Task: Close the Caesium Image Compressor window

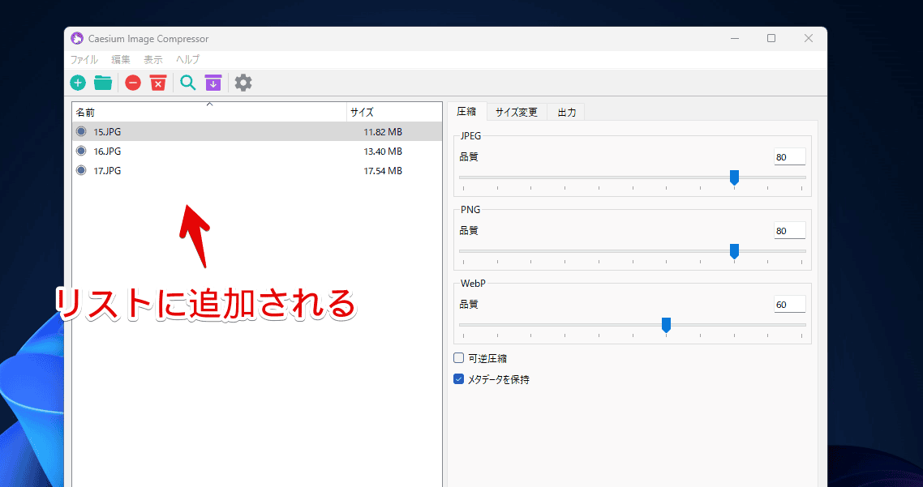Action: tap(808, 39)
